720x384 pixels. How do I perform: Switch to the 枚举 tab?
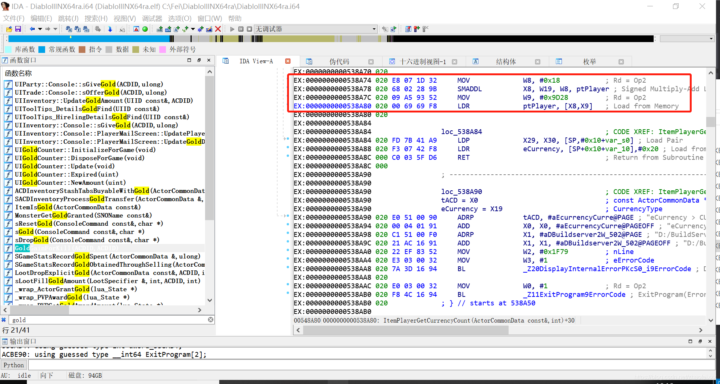[589, 62]
